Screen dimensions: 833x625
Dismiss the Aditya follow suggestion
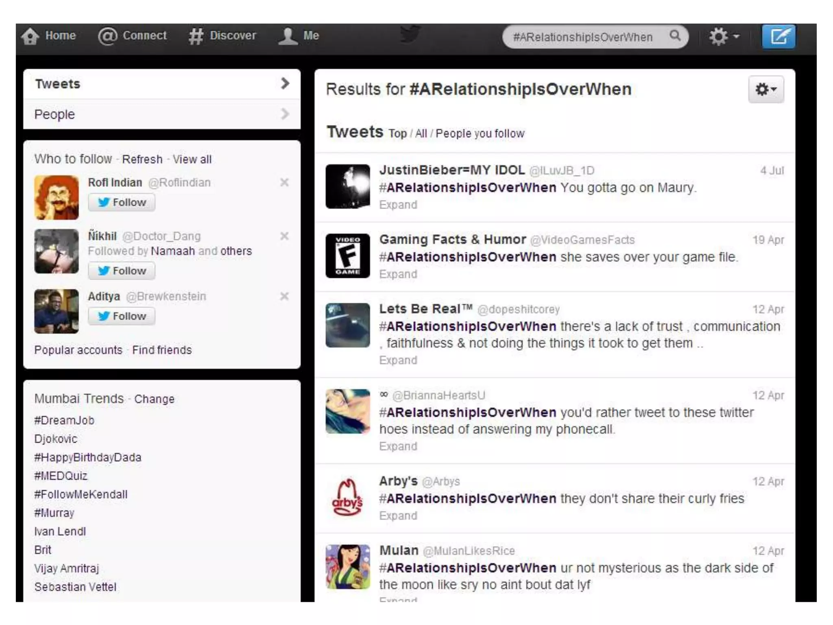[284, 296]
